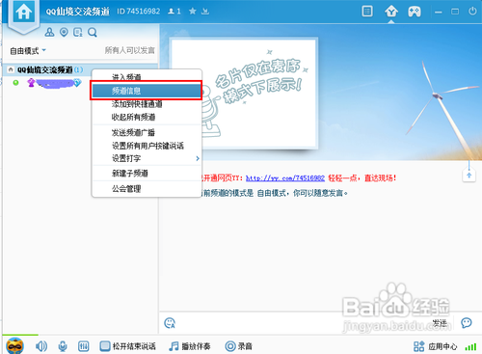The height and width of the screenshot is (354, 482).
Task: Click the download icon beside the star
Action: pos(205,12)
